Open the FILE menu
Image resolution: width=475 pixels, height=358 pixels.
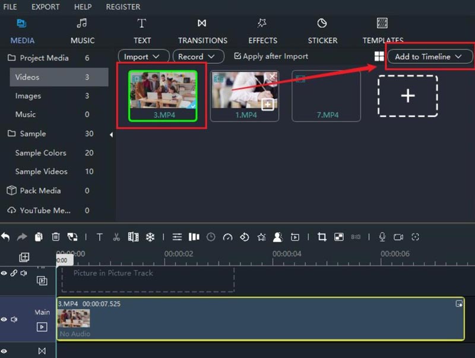(x=10, y=7)
